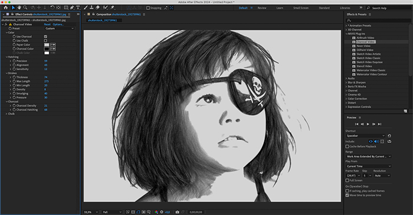Toggle If caching, play cached frames
This screenshot has width=413, height=215.
coord(347,191)
